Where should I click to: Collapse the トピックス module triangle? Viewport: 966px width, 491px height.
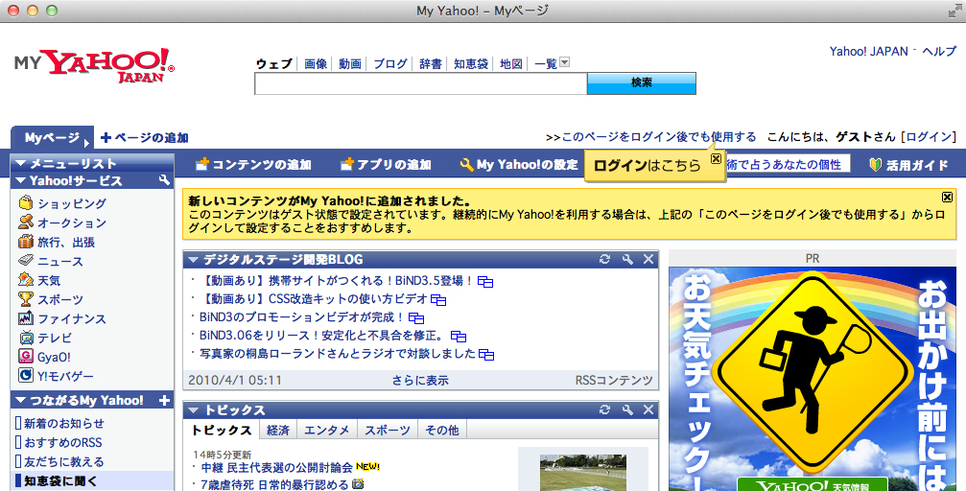coord(194,409)
